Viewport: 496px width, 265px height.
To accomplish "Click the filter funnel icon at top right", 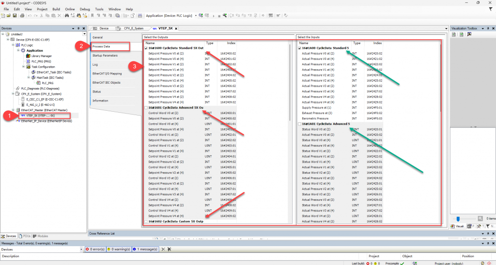I will pyautogui.click(x=491, y=9).
